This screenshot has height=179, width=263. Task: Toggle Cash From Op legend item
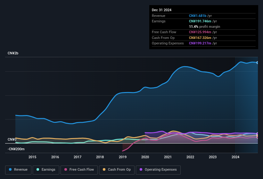pyautogui.click(x=116, y=170)
